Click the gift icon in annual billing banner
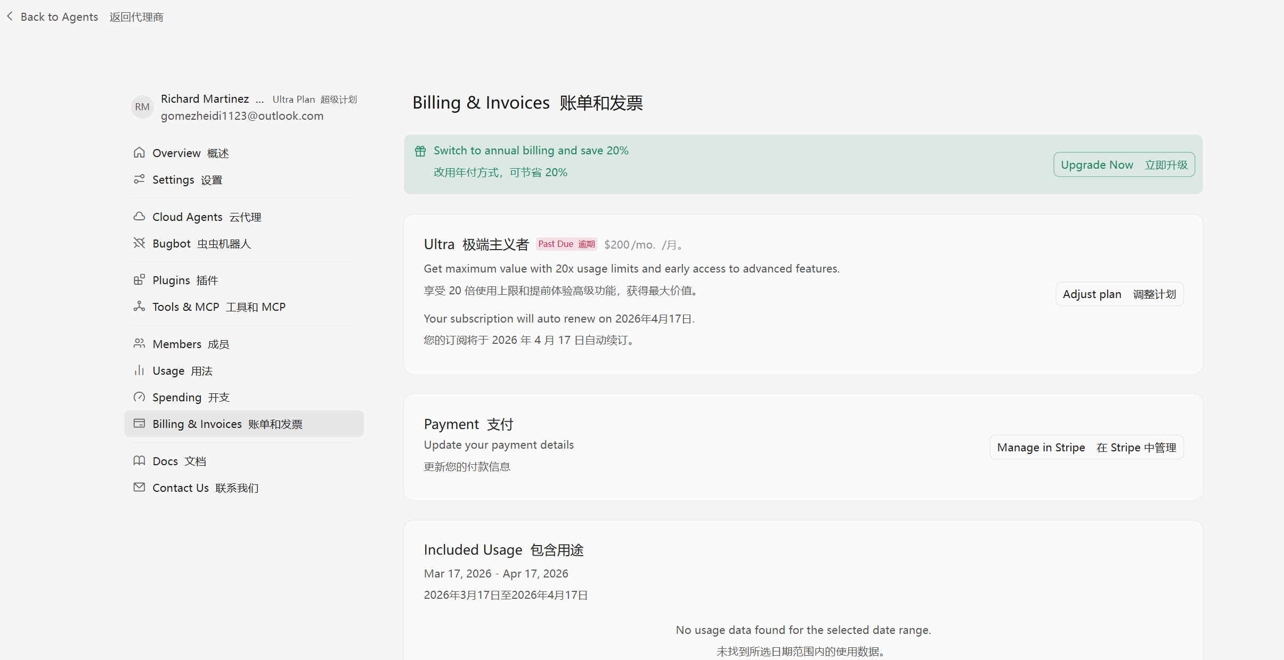 click(420, 151)
